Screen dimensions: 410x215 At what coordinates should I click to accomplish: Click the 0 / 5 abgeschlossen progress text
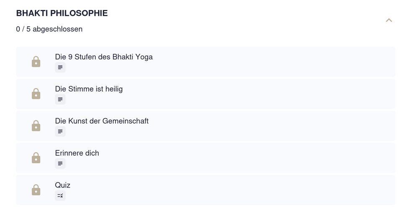coord(49,29)
